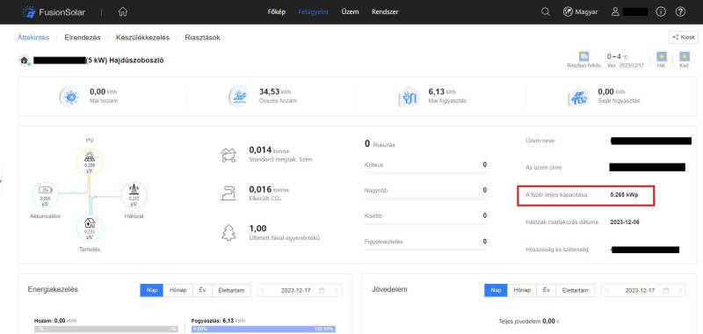
Task: Click the 5,265 kWp capacity value
Action: click(624, 195)
